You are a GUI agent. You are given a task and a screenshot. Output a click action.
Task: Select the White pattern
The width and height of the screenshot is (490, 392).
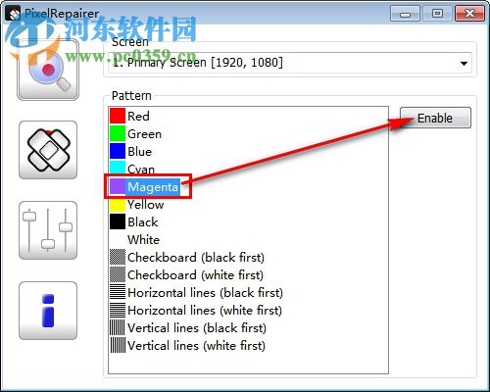coord(134,239)
